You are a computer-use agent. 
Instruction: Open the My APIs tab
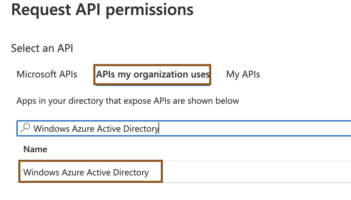[243, 74]
